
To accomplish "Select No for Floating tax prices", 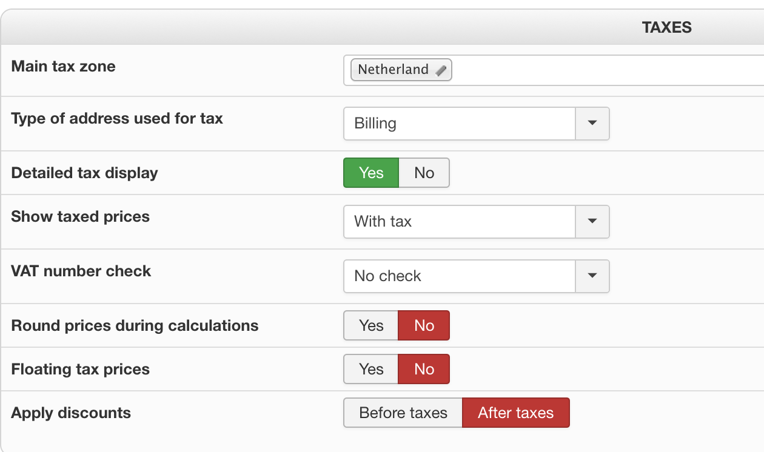I will point(424,370).
